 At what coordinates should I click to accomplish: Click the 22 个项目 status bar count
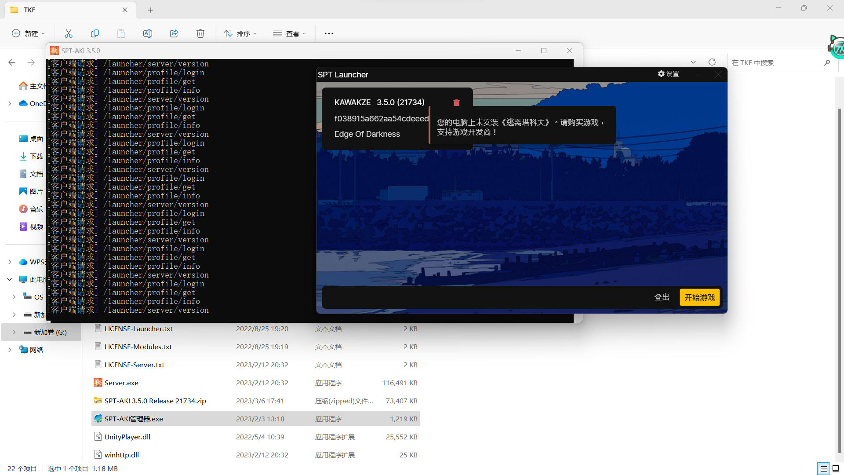pos(22,468)
